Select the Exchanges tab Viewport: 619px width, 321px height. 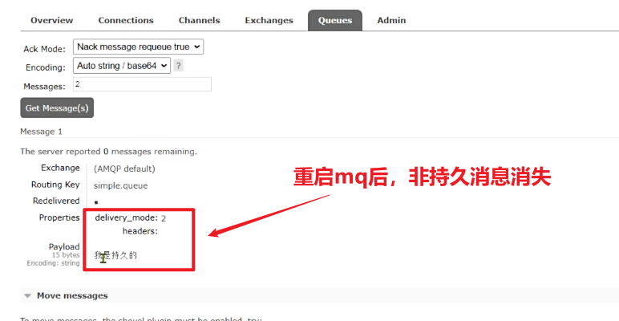pos(269,20)
